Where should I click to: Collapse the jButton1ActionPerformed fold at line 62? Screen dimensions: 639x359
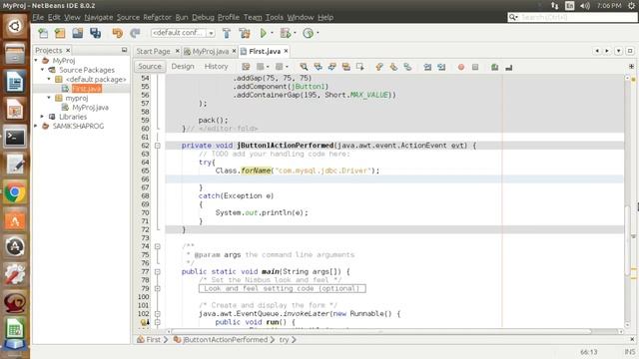pyautogui.click(x=158, y=146)
